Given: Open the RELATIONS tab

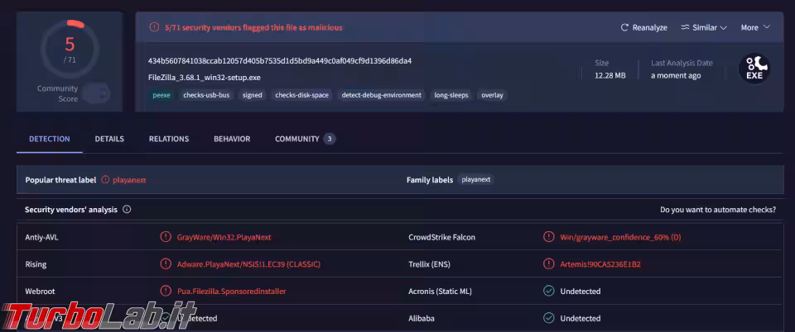Looking at the screenshot, I should tap(169, 139).
